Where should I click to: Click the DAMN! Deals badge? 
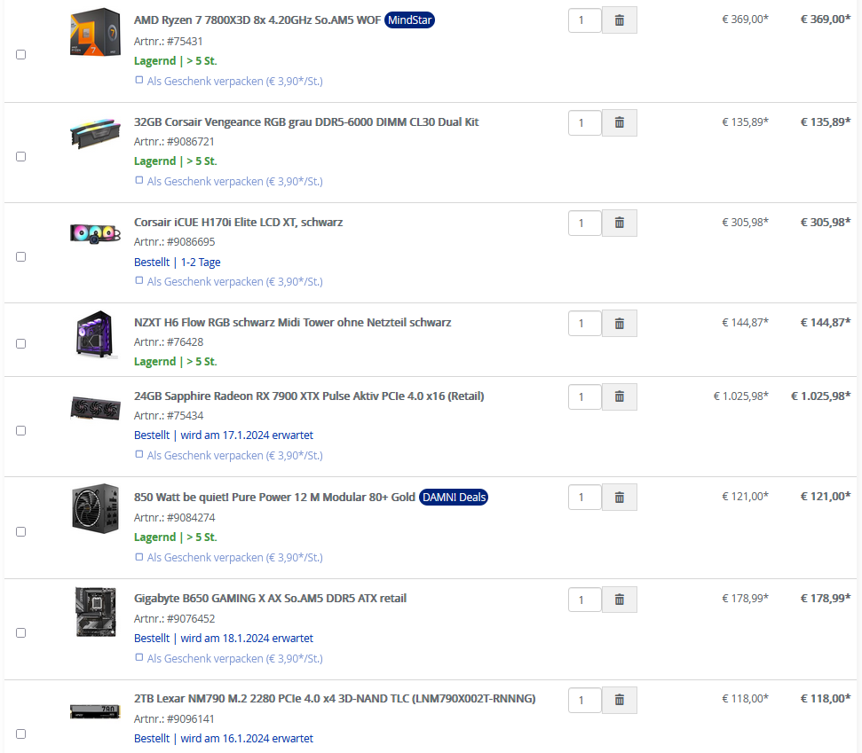[x=454, y=497]
